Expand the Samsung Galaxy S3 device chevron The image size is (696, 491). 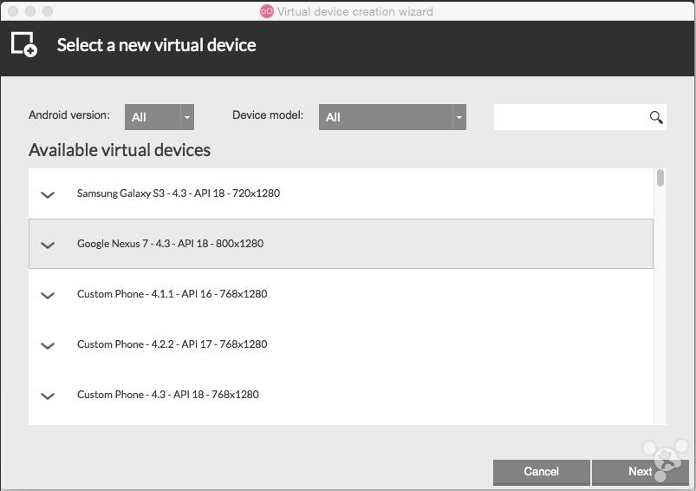pos(48,194)
